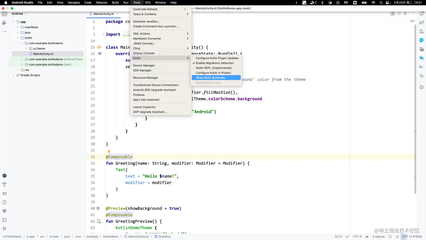Viewport: 426px width, 240px height.
Task: Click the LF line separator indicator
Action: click(347, 237)
